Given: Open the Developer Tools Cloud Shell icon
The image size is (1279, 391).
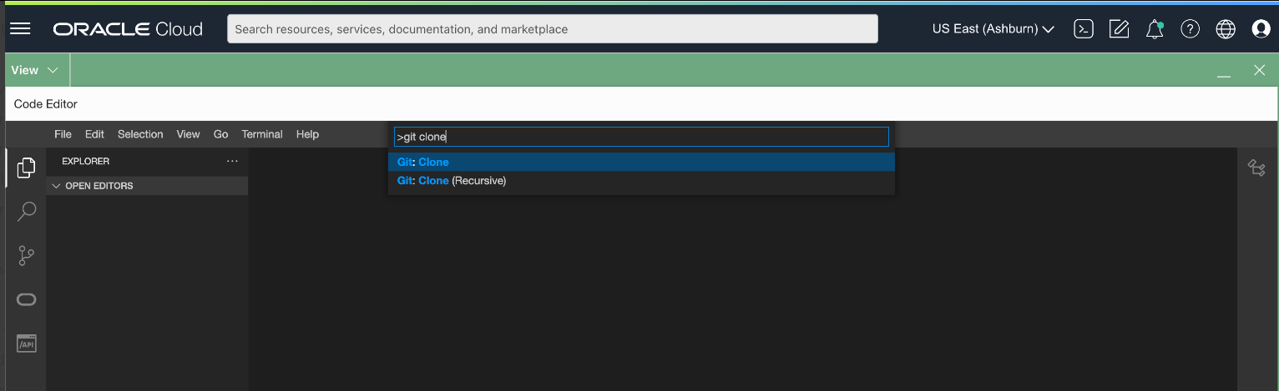Looking at the screenshot, I should point(1084,28).
